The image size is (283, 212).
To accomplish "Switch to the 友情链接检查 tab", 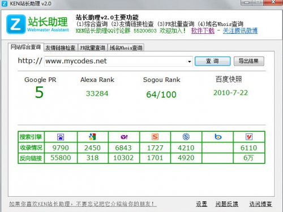I will (61, 47).
